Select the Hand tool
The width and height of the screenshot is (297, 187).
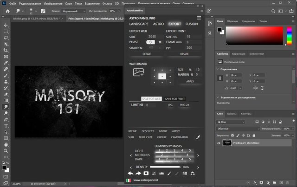(6, 145)
